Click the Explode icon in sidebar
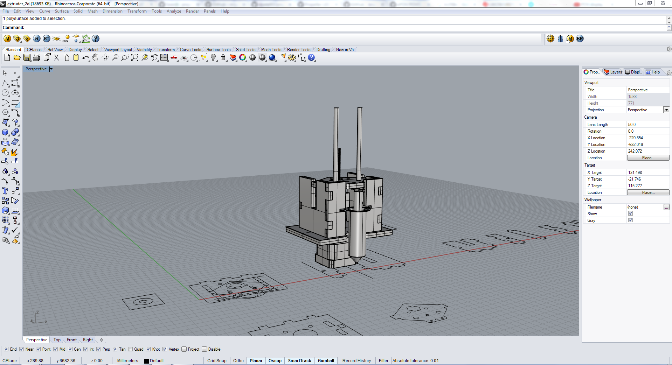Screen dimensions: 672x365 [x=15, y=152]
